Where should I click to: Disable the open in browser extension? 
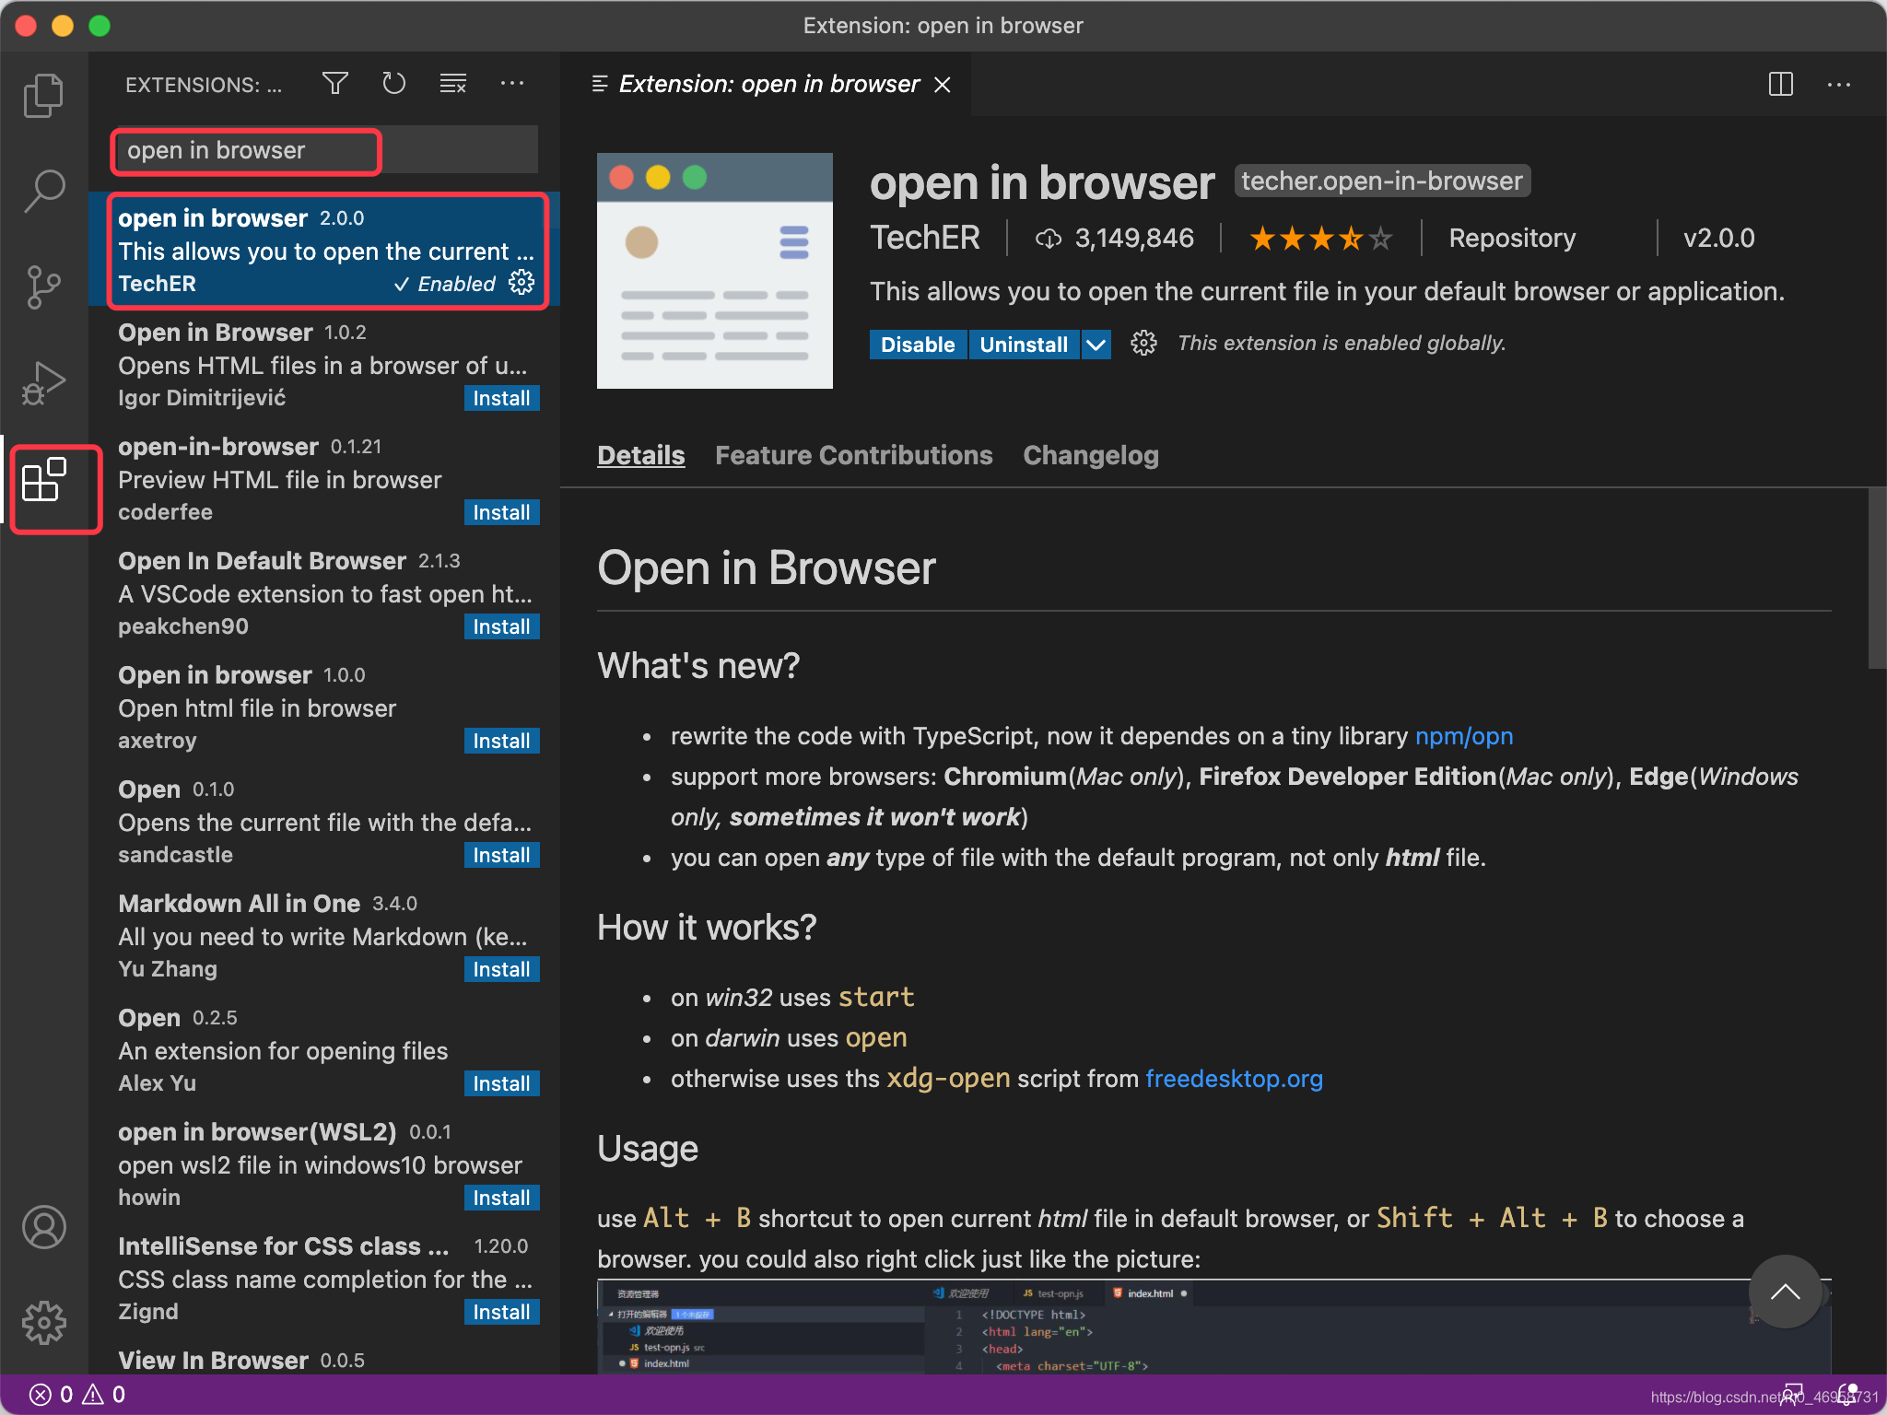coord(918,345)
